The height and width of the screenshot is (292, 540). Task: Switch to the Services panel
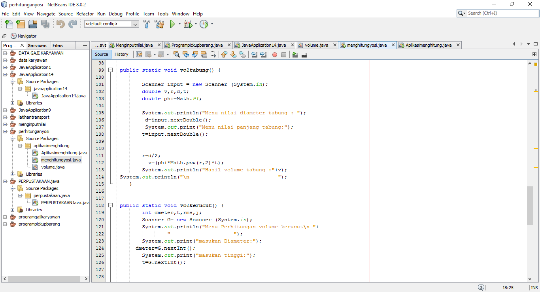point(38,45)
